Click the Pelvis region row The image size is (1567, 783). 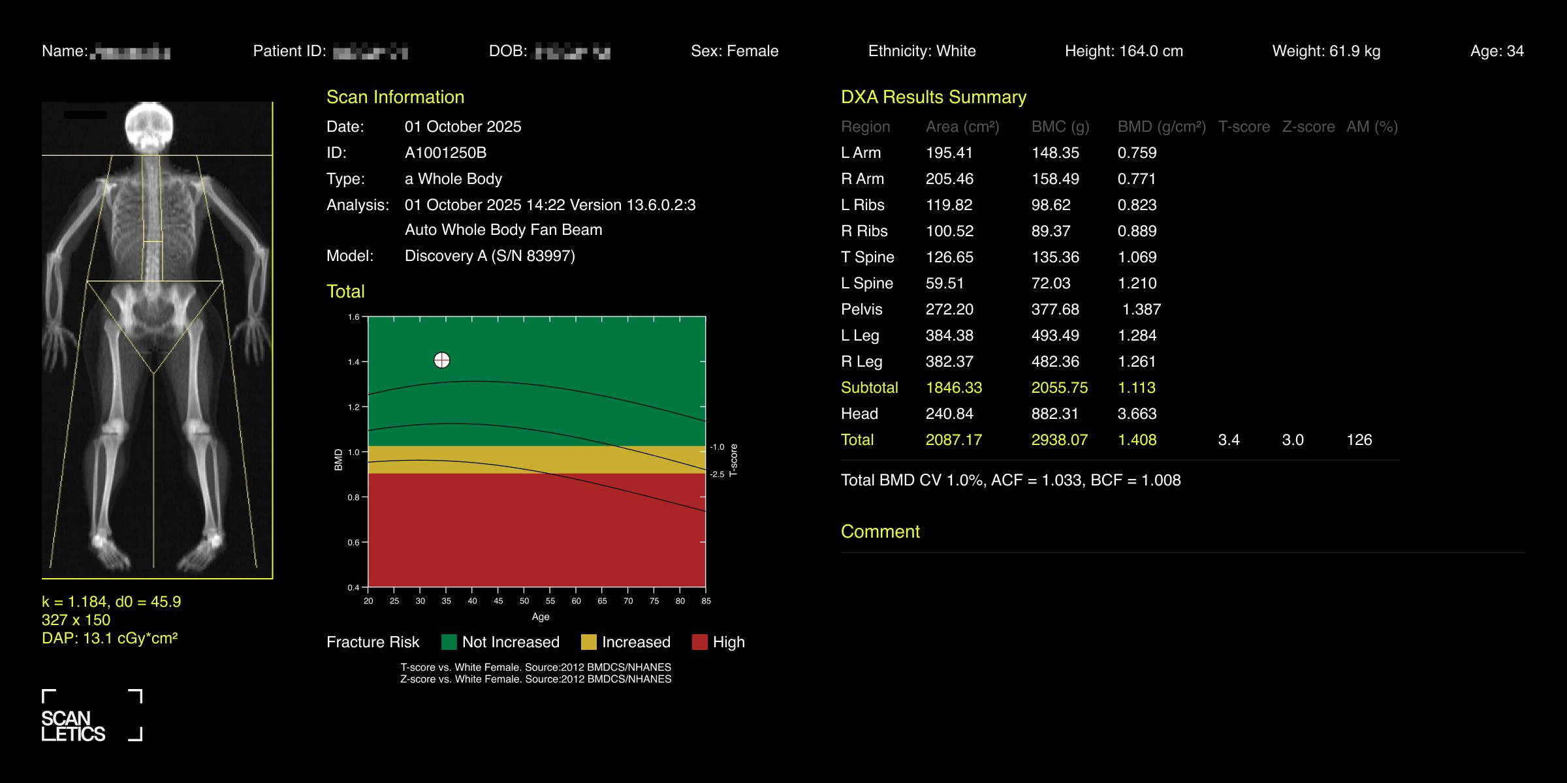[x=861, y=309]
